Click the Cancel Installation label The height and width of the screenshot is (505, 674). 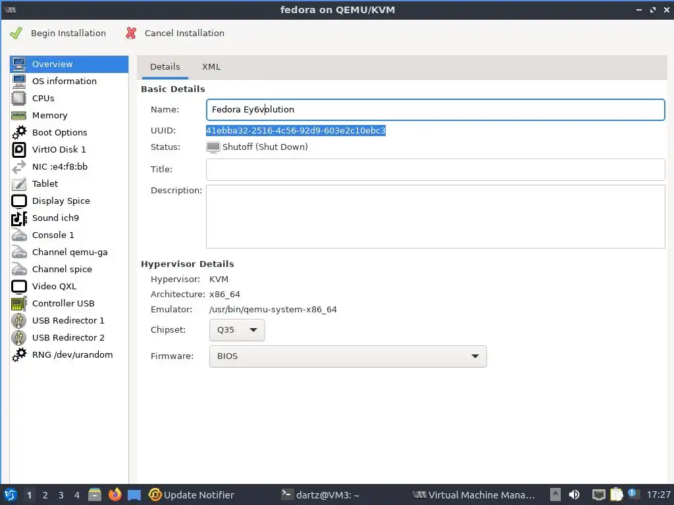[184, 33]
